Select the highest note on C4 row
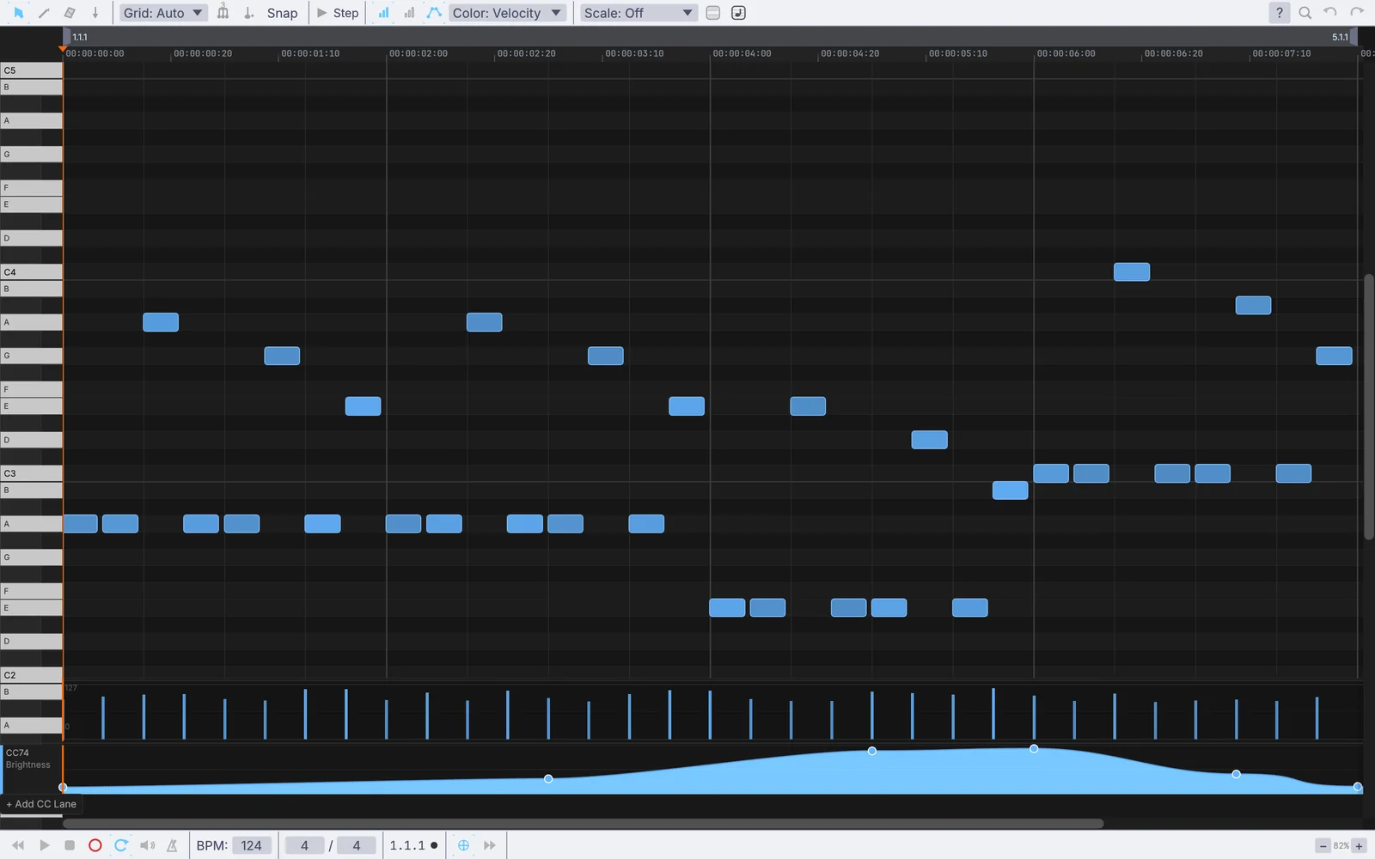The width and height of the screenshot is (1375, 859). tap(1132, 271)
